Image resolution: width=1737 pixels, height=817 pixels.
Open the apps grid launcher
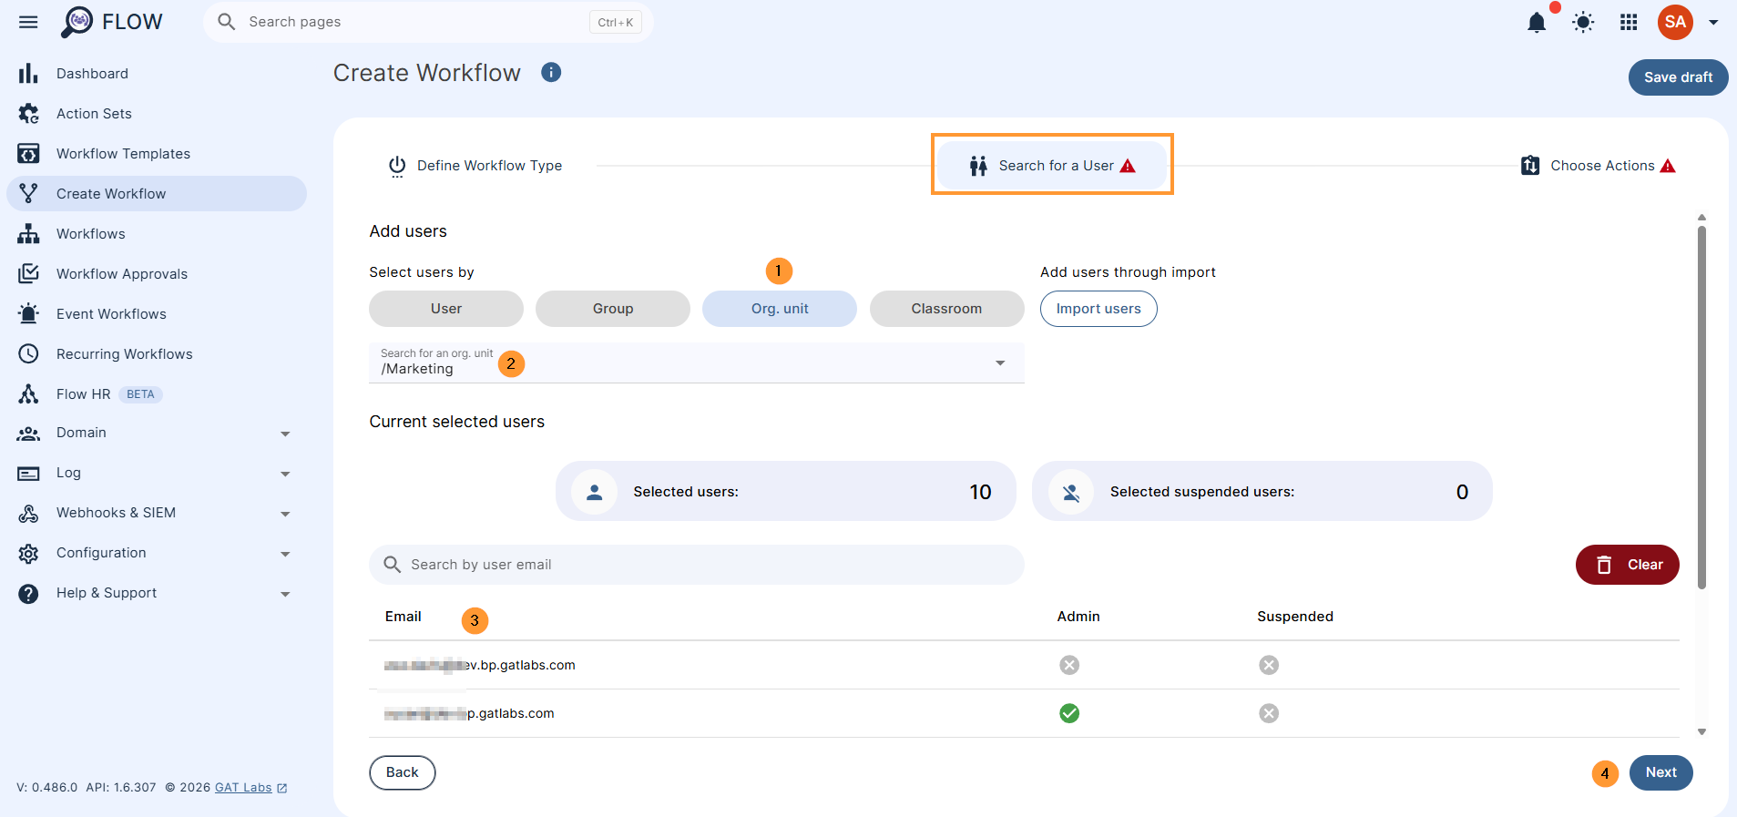1629,23
